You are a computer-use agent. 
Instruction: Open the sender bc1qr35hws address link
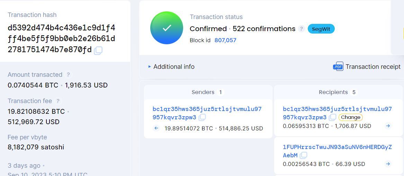(207, 109)
